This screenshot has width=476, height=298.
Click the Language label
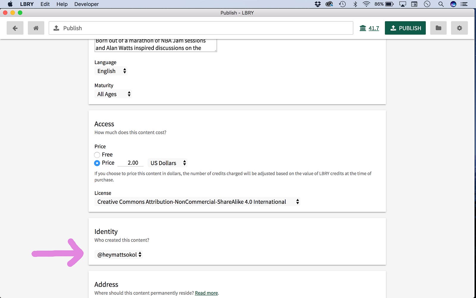pyautogui.click(x=105, y=62)
